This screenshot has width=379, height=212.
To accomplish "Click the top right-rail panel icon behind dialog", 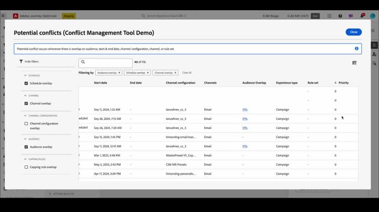I will click(x=374, y=45).
